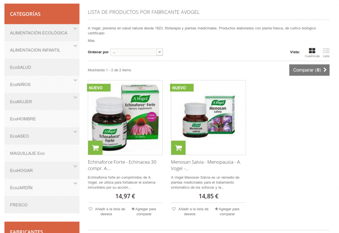The width and height of the screenshot is (339, 233).
Task: Expand ALIMENTACIÓN ECOLÓGICA category chevron
Action: (75, 29)
